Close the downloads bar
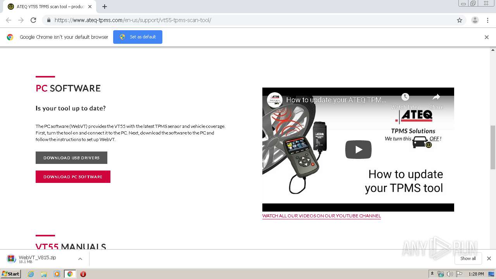This screenshot has height=279, width=496. click(x=489, y=258)
